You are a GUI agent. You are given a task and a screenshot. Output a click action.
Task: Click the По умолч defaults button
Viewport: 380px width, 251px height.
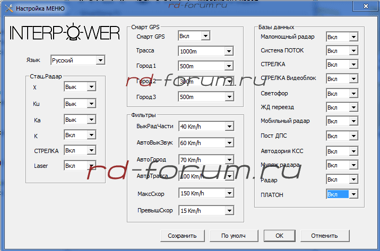232,236
